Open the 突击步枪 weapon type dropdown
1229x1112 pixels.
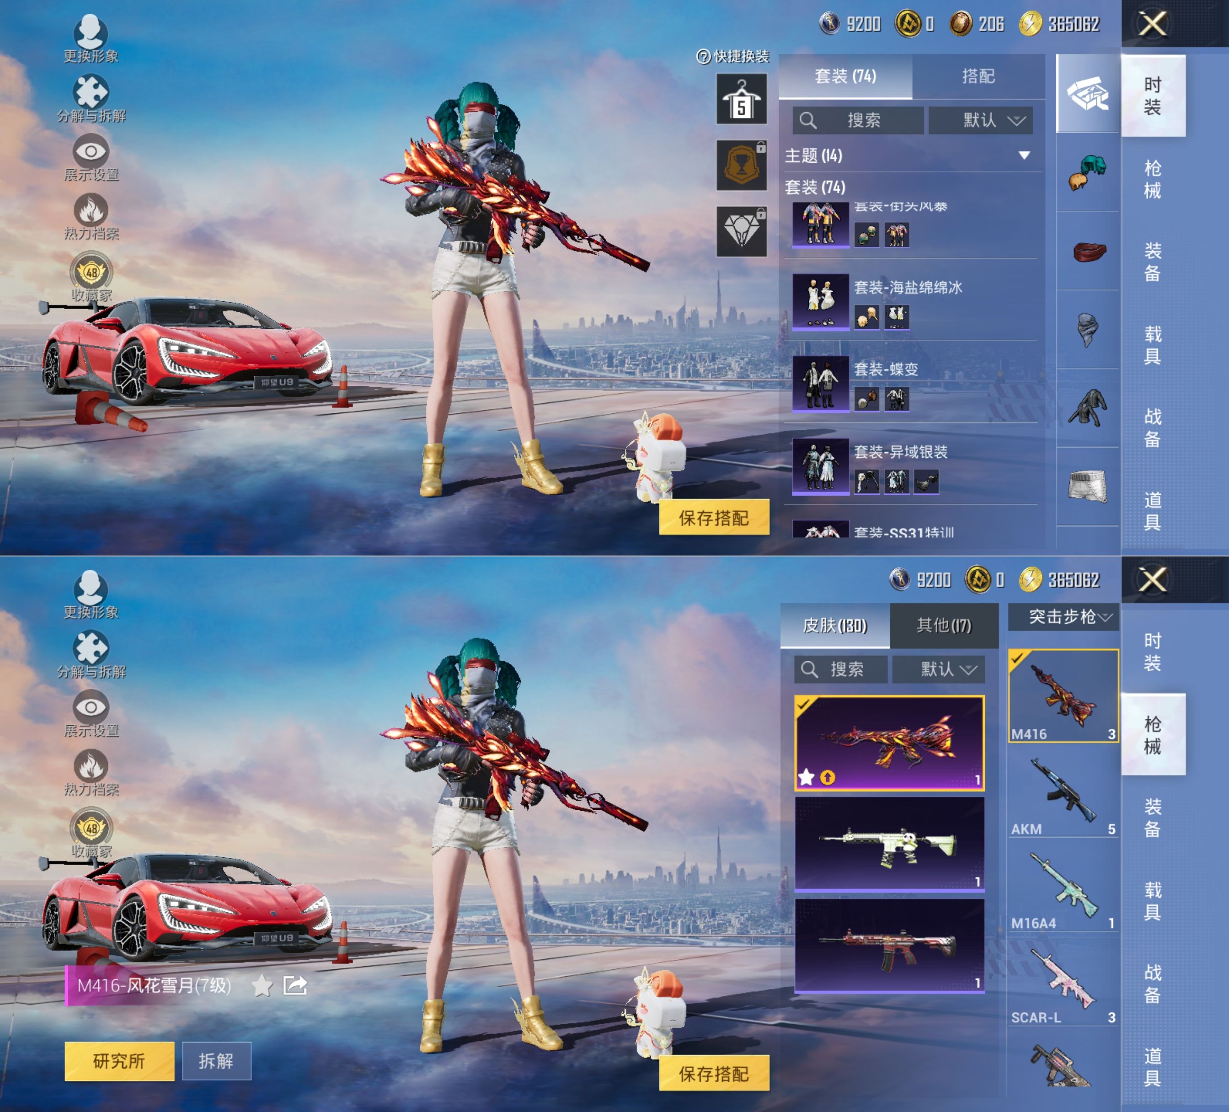point(1064,617)
